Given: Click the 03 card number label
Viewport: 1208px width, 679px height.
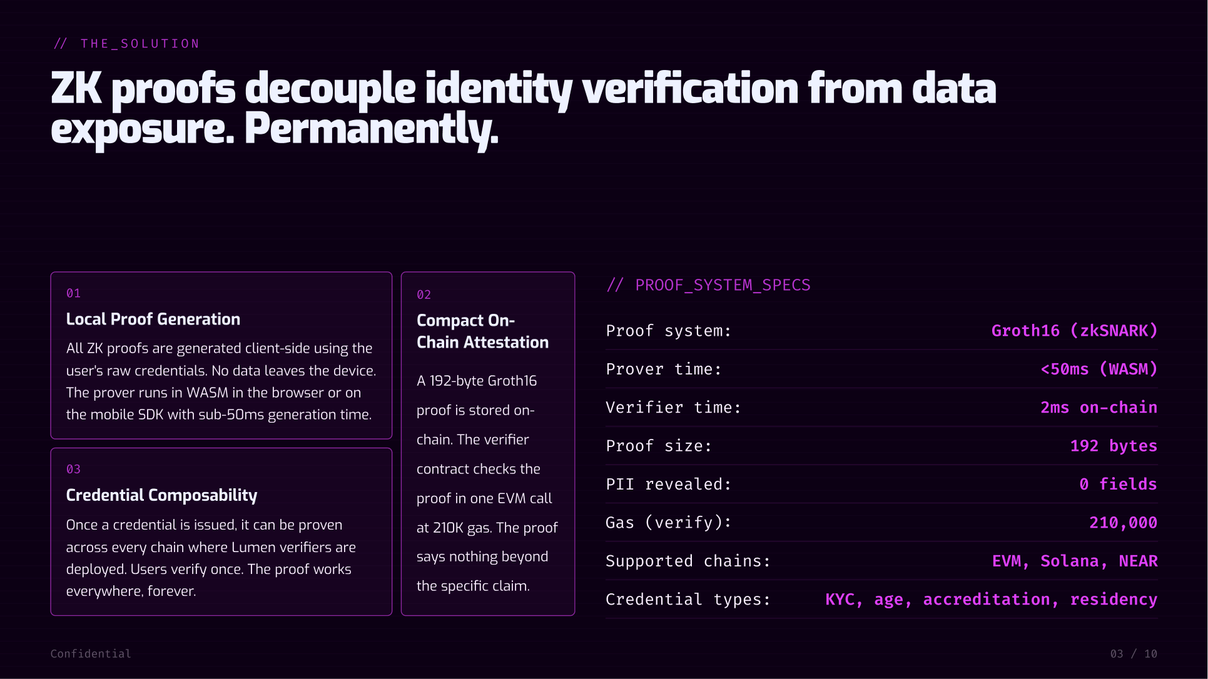Looking at the screenshot, I should click(73, 470).
